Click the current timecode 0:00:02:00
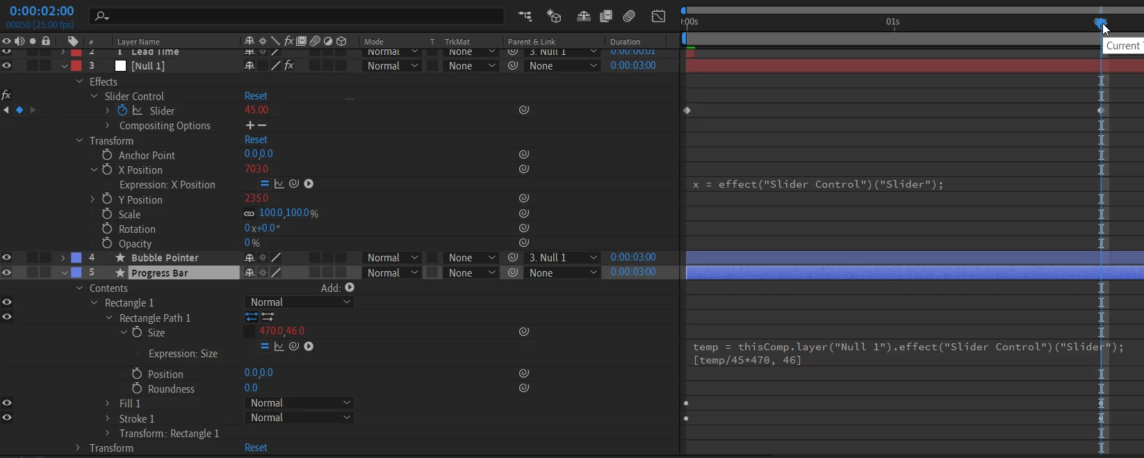Screen dimensions: 1144x458 click(x=42, y=11)
